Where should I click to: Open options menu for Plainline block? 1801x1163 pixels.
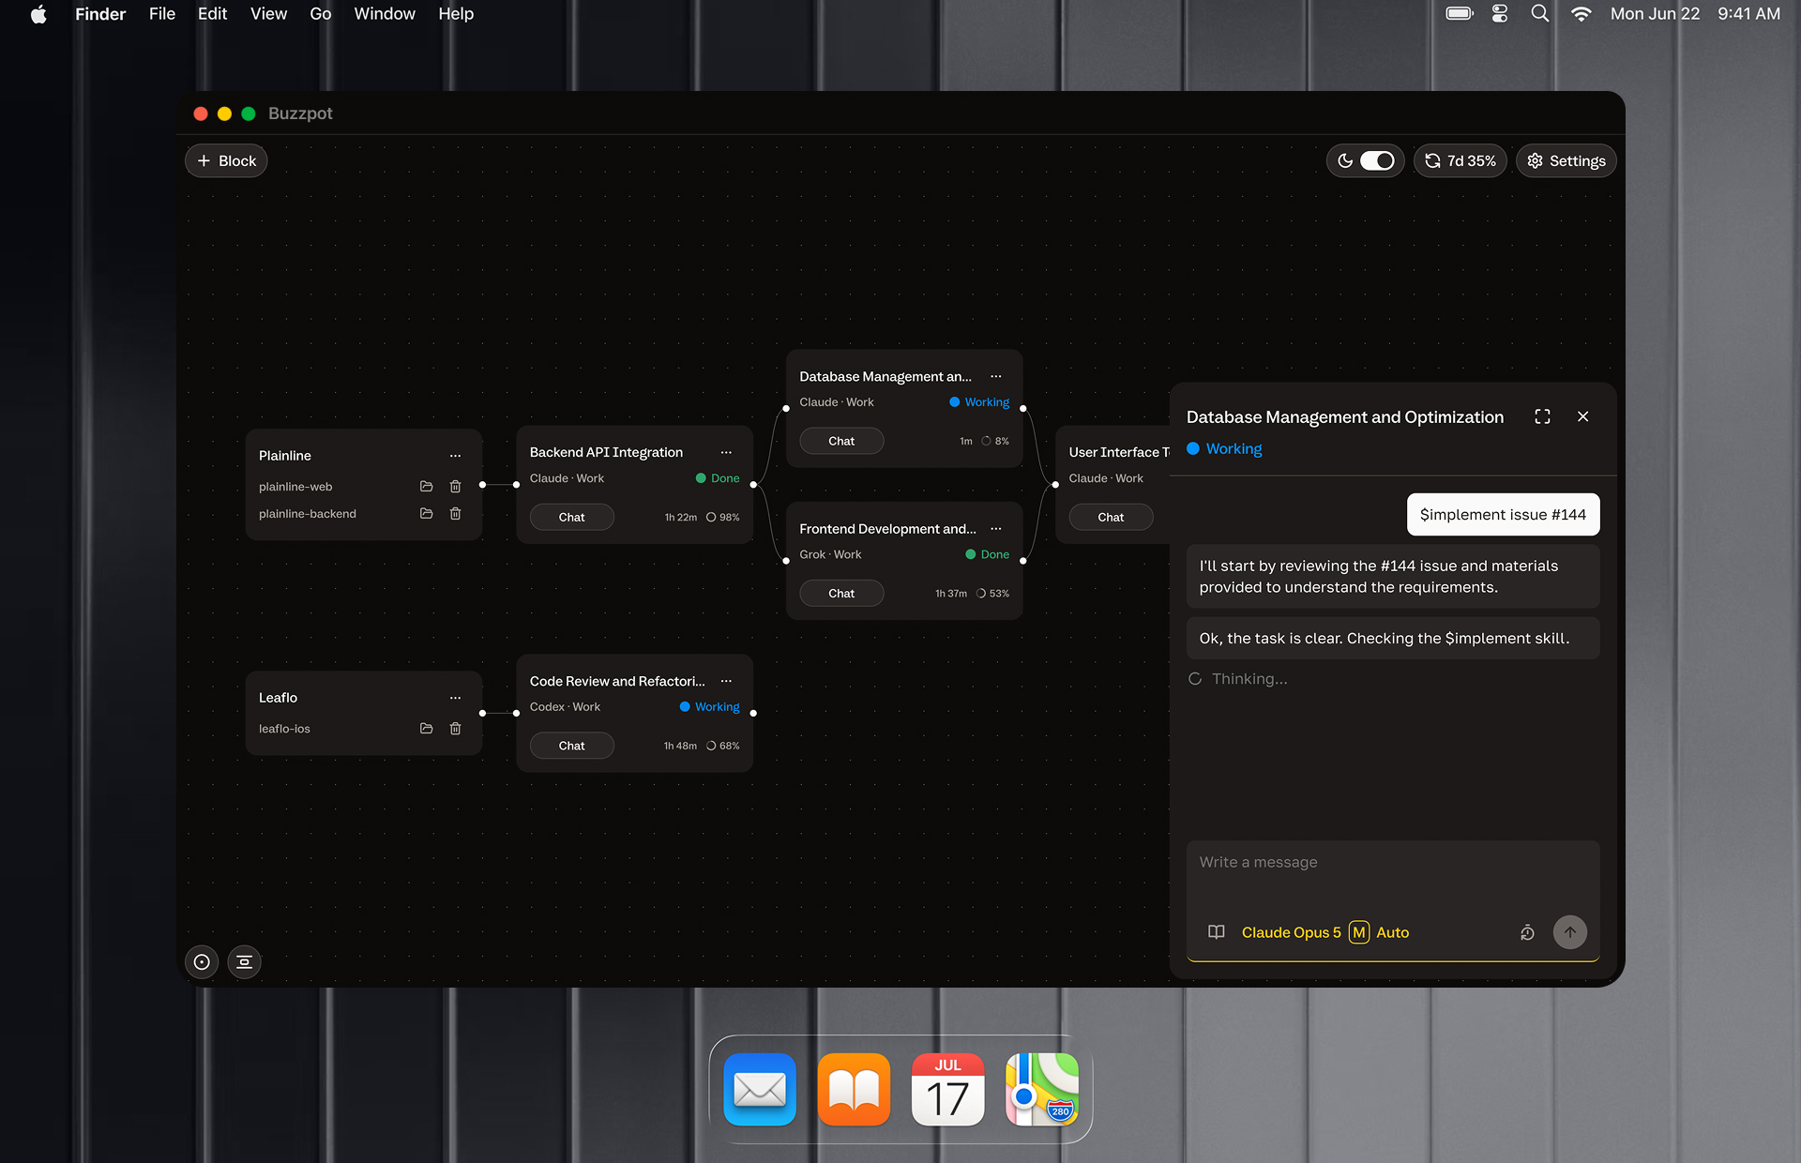pyautogui.click(x=455, y=456)
